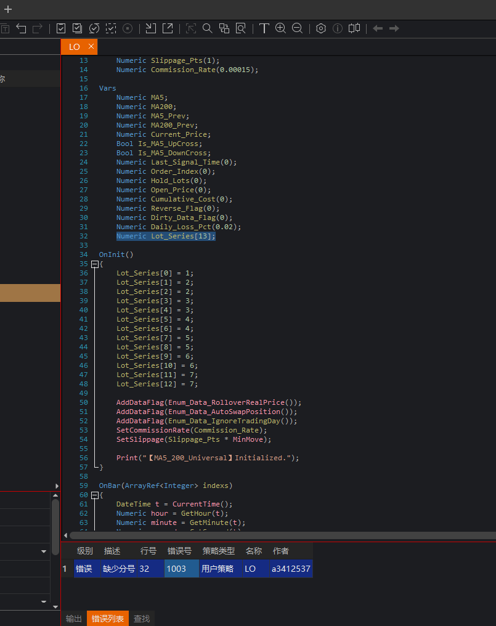Select the 缺少分号 error row description
Screen dimensions: 496x626
[x=119, y=569]
